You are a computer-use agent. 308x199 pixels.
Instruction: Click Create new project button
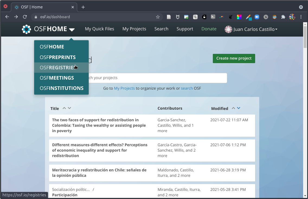[234, 58]
